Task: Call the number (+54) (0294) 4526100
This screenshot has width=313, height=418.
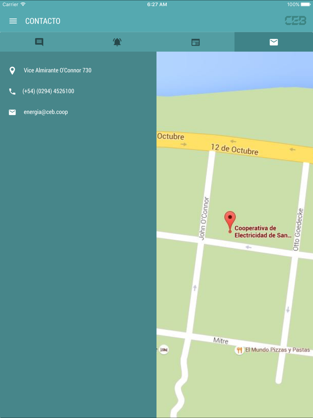Action: tap(48, 91)
